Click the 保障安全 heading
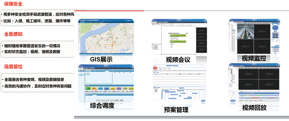This screenshot has width=289, height=121. coord(13,4)
